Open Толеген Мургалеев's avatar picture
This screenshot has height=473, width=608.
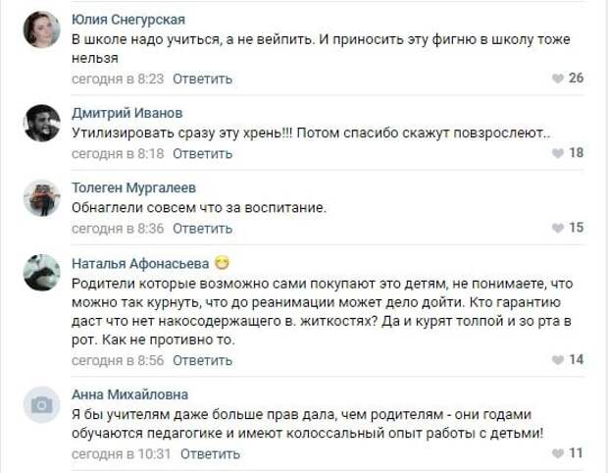pyautogui.click(x=42, y=198)
